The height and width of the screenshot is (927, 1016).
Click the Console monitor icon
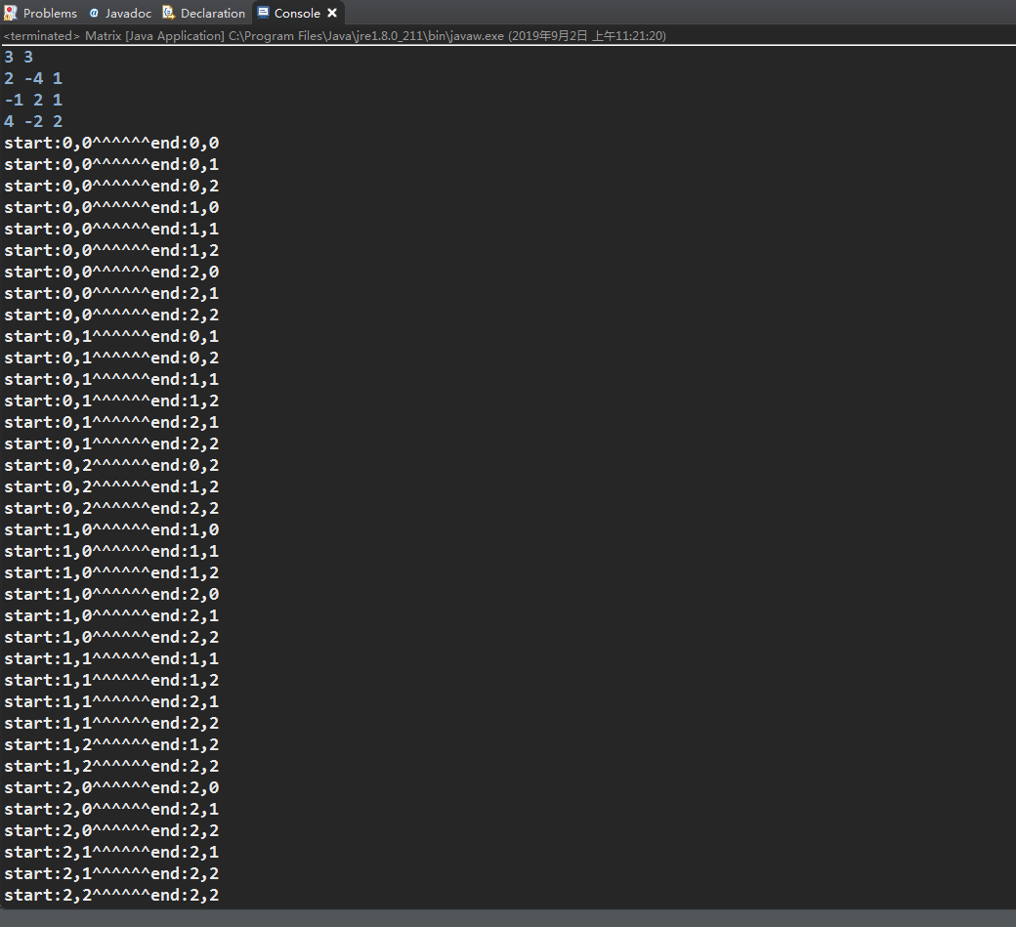coord(263,13)
